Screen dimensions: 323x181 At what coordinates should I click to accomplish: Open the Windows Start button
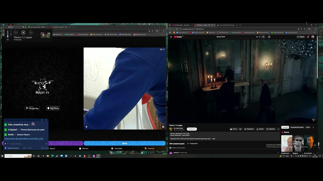click(x=2, y=156)
